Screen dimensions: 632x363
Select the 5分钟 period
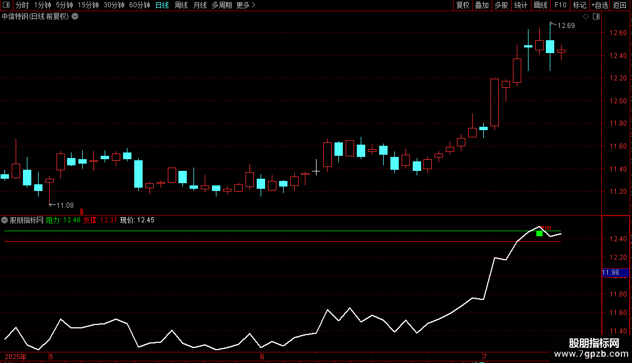point(64,5)
